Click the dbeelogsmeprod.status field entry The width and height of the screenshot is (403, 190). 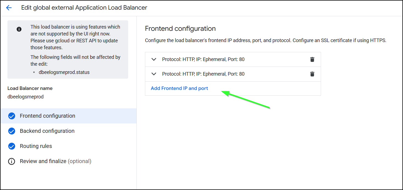(x=64, y=73)
